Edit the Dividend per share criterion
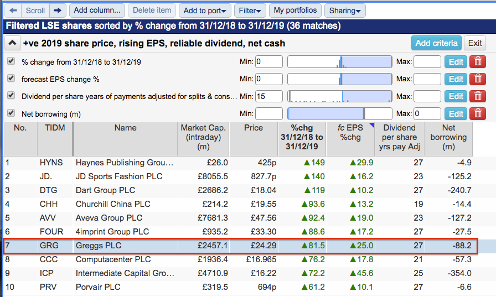496x297 pixels. pyautogui.click(x=456, y=96)
